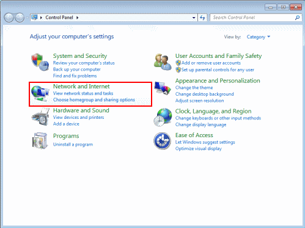Open Programs box icon
The width and height of the screenshot is (305, 228).
coord(40,141)
